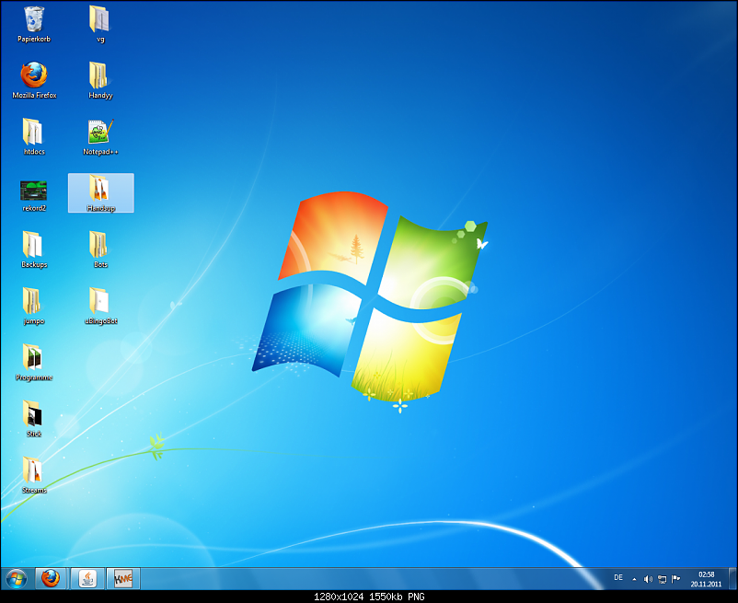Select the Bots folder on desktop

[x=100, y=246]
